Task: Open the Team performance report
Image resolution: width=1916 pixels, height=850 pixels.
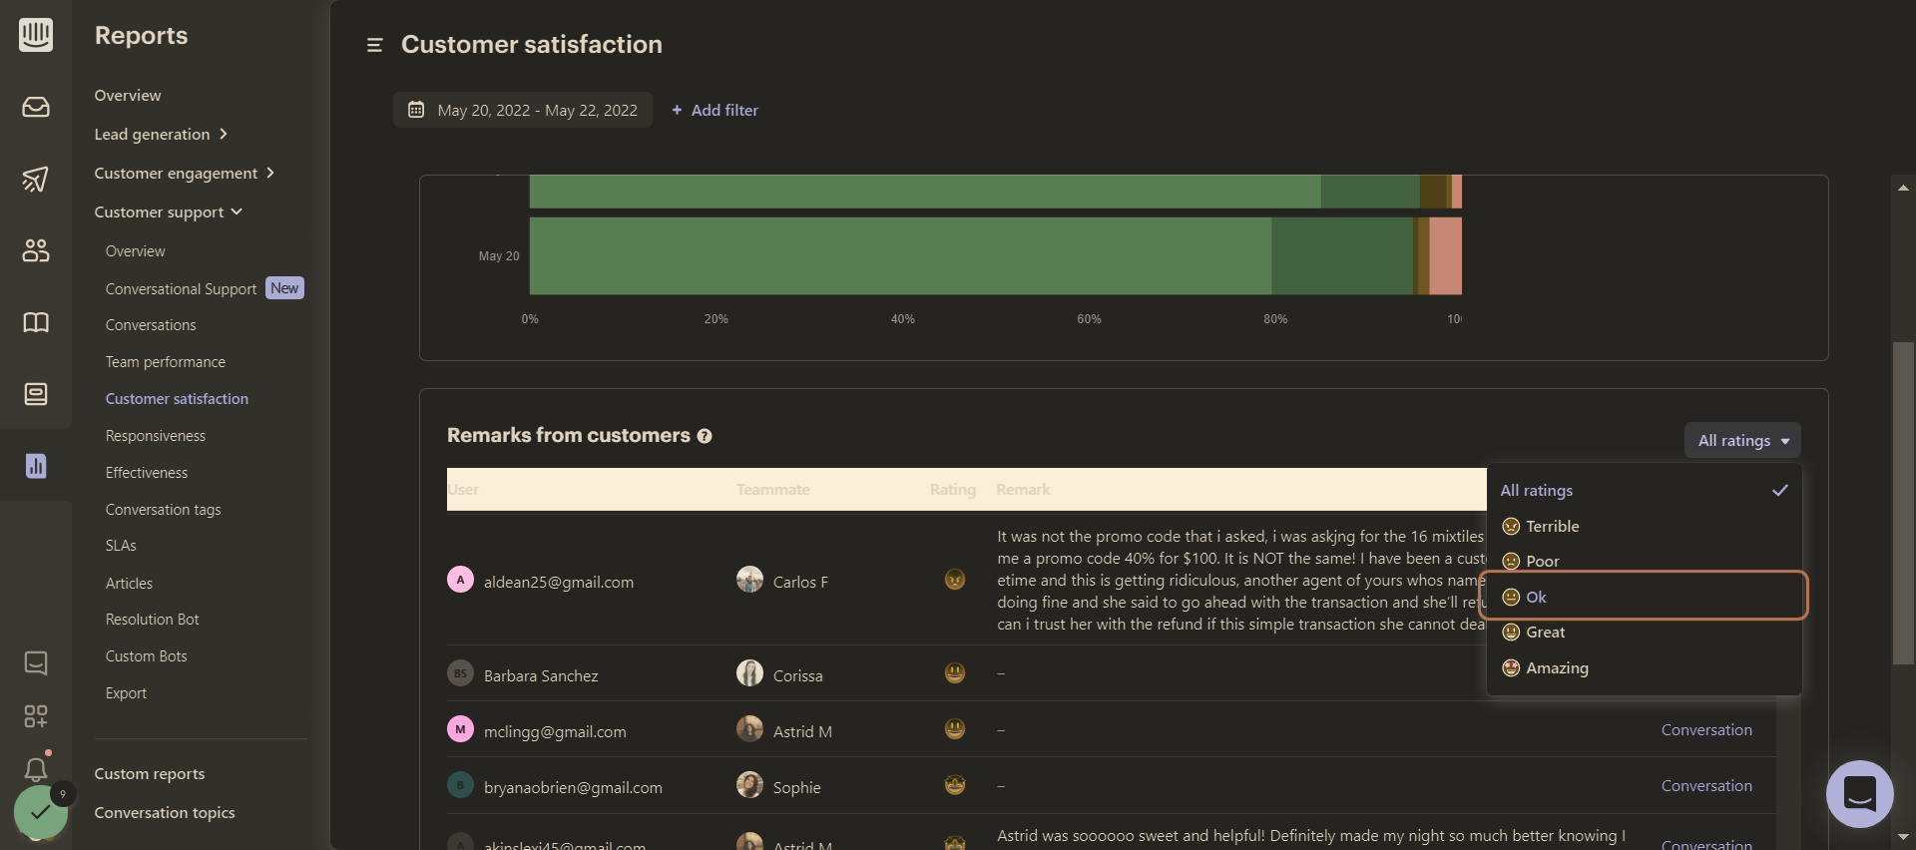Action: 166,361
